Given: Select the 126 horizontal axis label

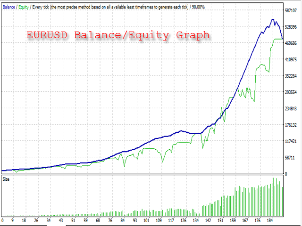Looking at the screenshot, I should (x=184, y=220).
